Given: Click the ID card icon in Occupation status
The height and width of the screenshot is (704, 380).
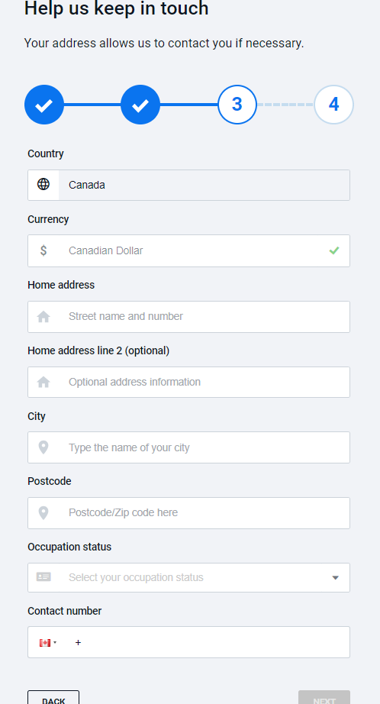Looking at the screenshot, I should click(43, 577).
